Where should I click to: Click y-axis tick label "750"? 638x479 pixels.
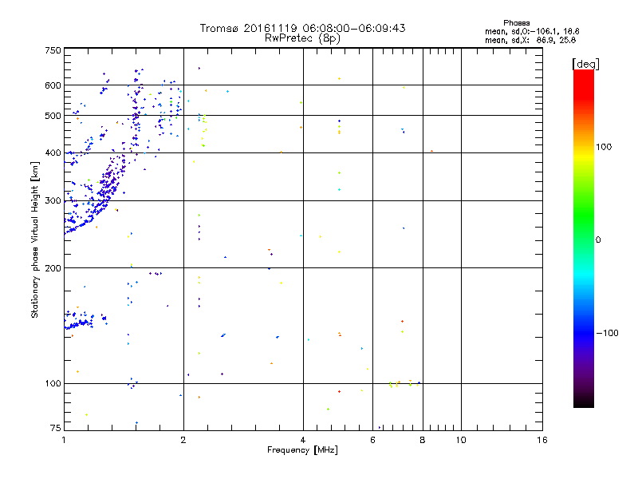coord(53,50)
